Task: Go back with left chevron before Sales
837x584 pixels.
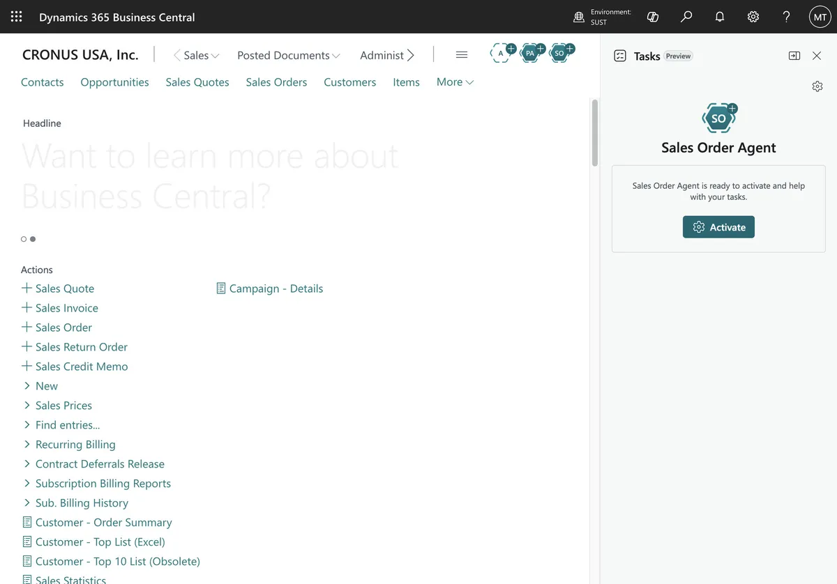Action: coord(177,55)
